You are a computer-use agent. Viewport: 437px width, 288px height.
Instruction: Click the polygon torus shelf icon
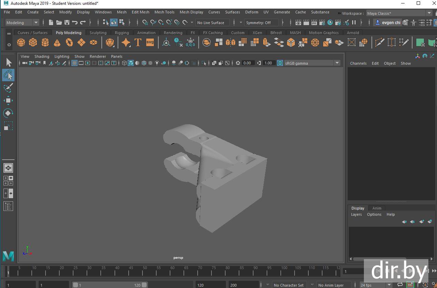coord(69,42)
